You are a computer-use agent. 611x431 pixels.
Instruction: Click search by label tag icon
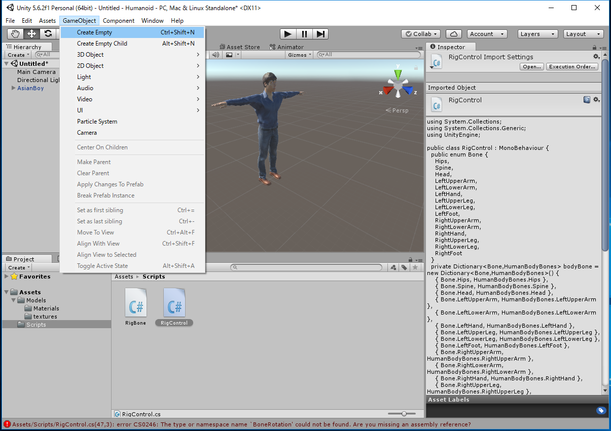click(404, 267)
